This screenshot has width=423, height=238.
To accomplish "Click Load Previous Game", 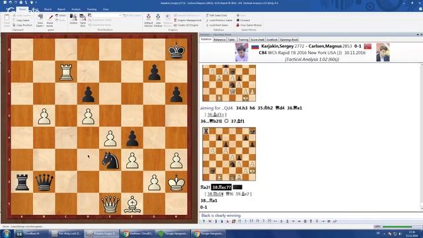I will click(219, 20).
